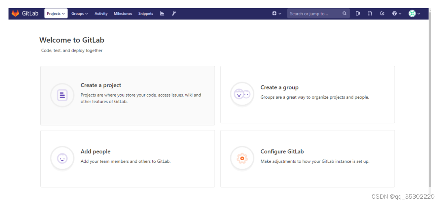The height and width of the screenshot is (203, 440).
Task: Click the Create a group heading
Action: (x=280, y=87)
